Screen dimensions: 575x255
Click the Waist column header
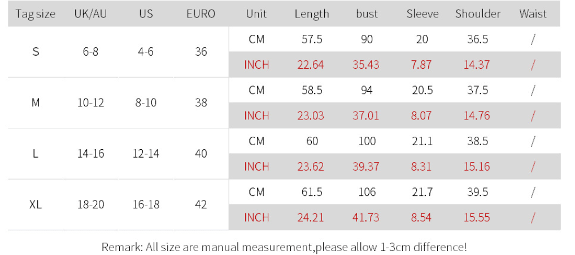[x=533, y=14]
